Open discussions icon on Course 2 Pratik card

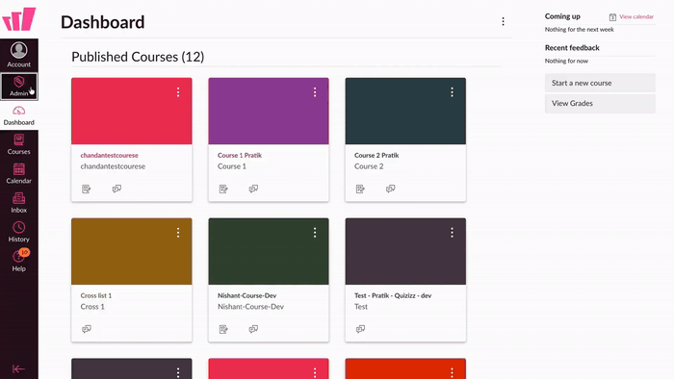pos(390,189)
